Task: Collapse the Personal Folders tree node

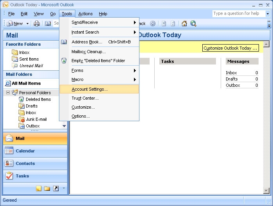Action: pos(8,92)
